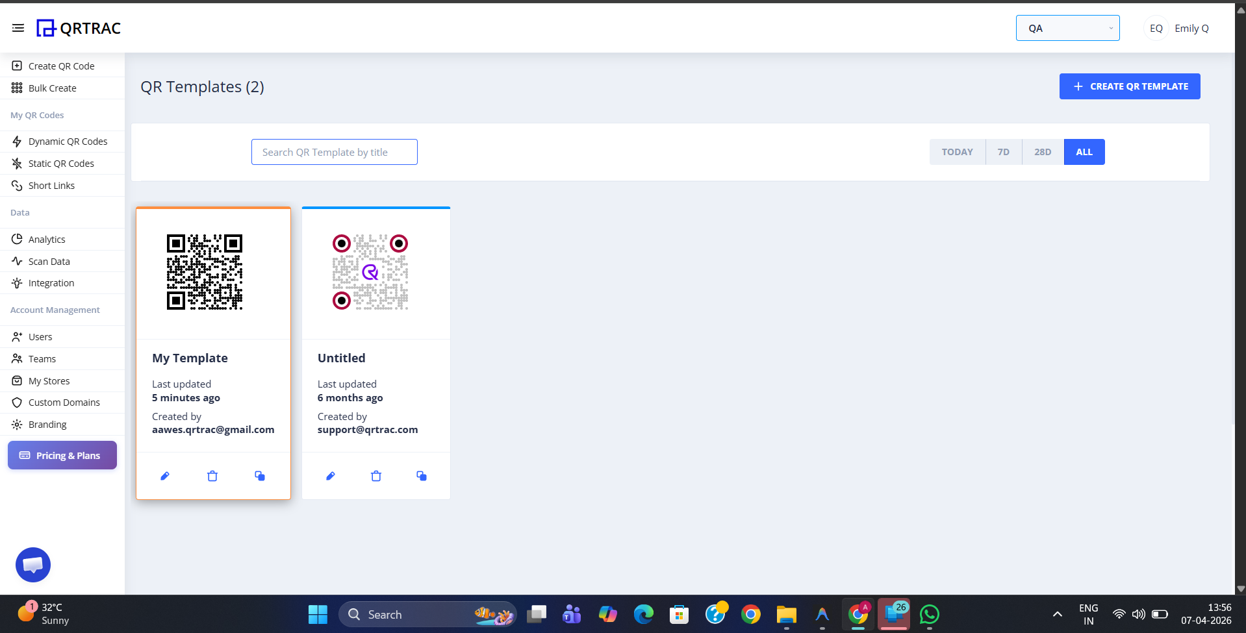1246x633 pixels.
Task: Toggle the hamburger menu in the header
Action: click(18, 28)
